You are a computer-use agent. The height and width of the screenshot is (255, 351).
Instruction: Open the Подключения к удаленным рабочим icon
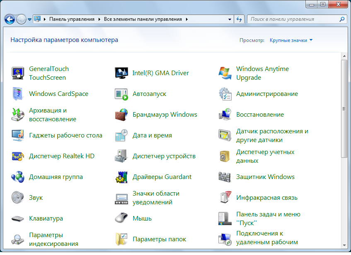tap(225, 239)
